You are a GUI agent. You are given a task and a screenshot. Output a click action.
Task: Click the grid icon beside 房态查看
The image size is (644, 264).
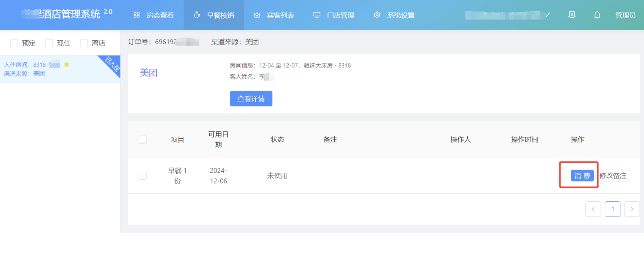pyautogui.click(x=137, y=15)
